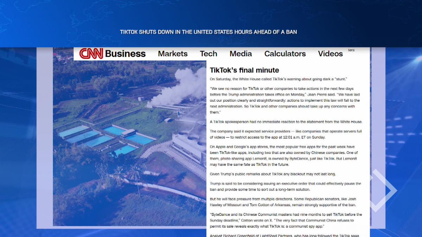Click the Cotton quote about ByteDance
The width and height of the screenshot is (422, 237).
coord(286,220)
